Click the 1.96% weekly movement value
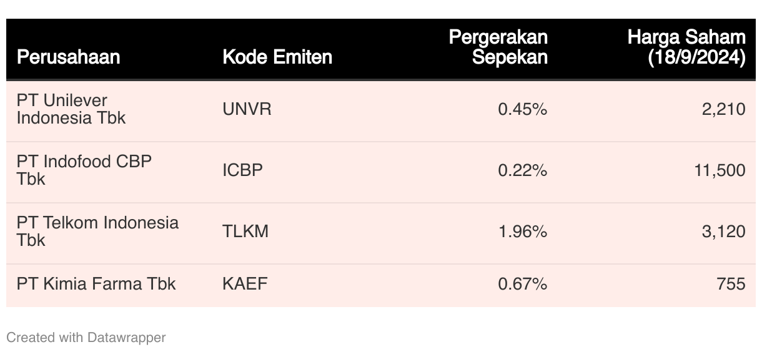The image size is (762, 352). click(x=523, y=232)
